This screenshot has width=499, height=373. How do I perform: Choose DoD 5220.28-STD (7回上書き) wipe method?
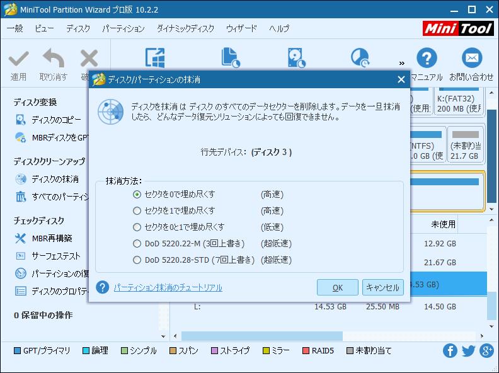pyautogui.click(x=137, y=260)
